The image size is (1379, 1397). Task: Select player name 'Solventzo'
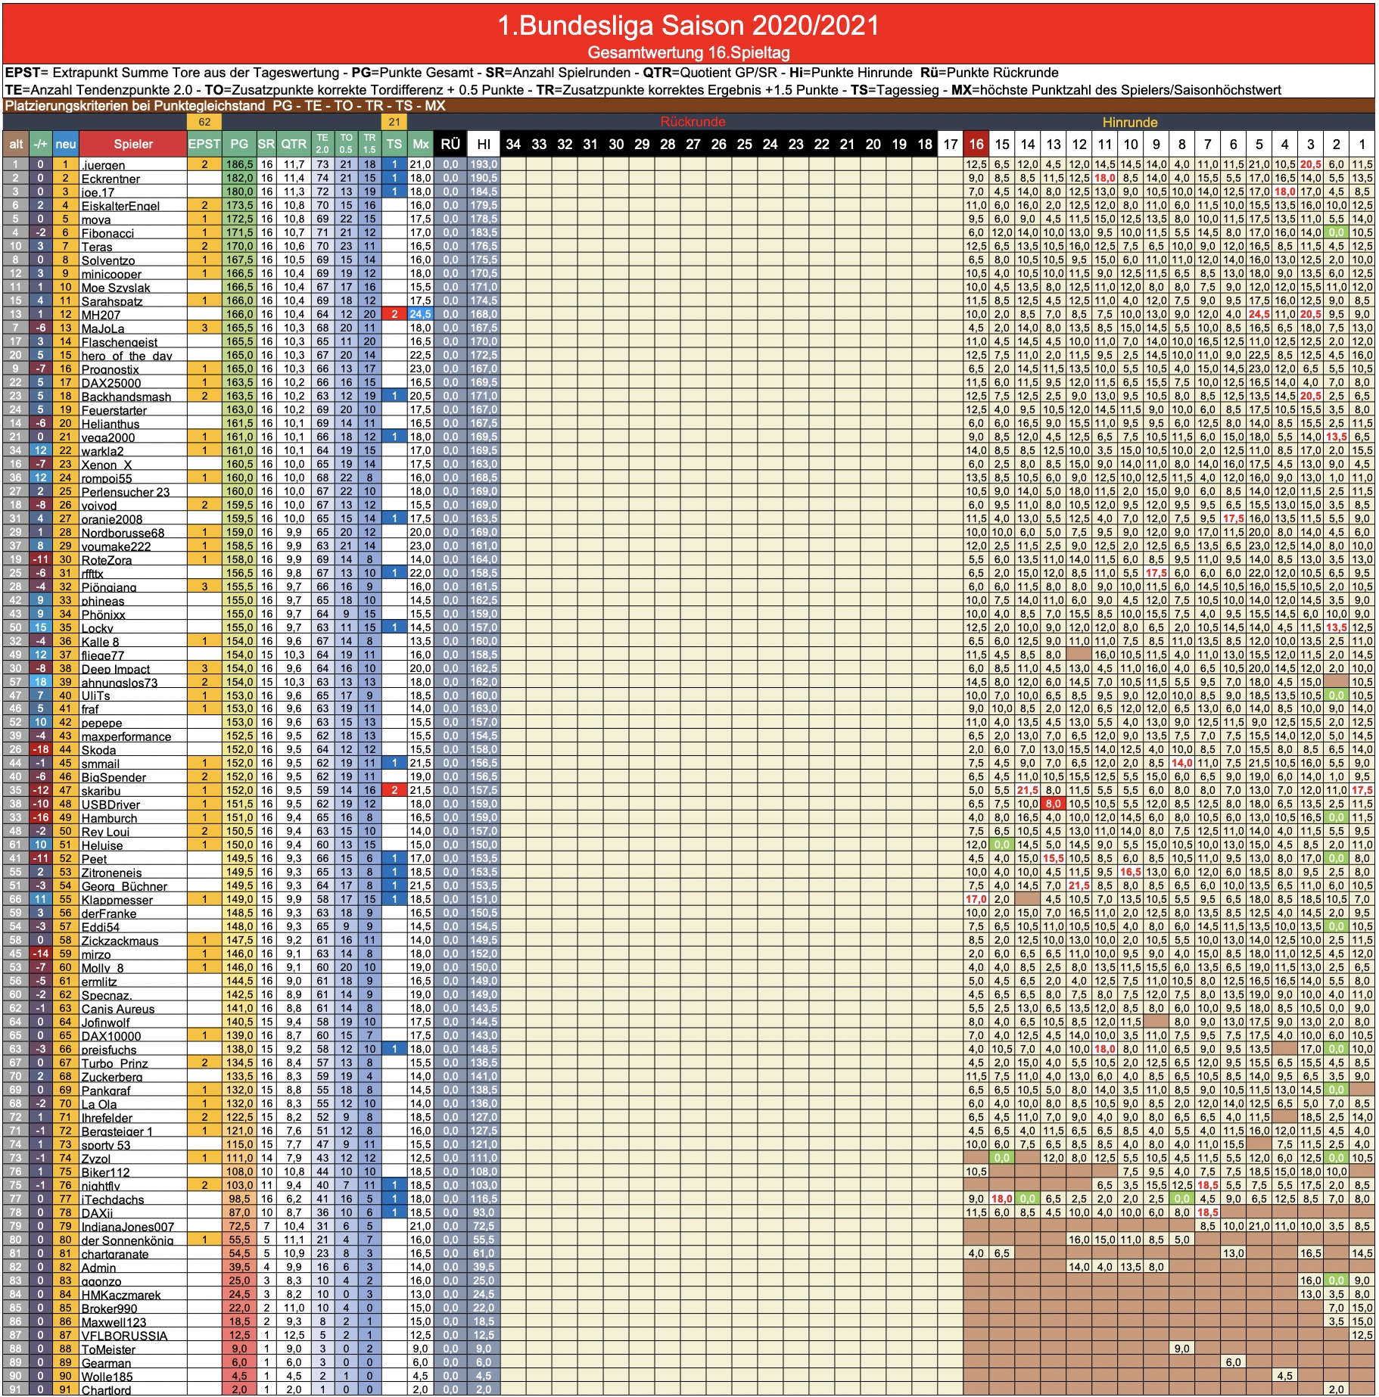click(x=108, y=260)
